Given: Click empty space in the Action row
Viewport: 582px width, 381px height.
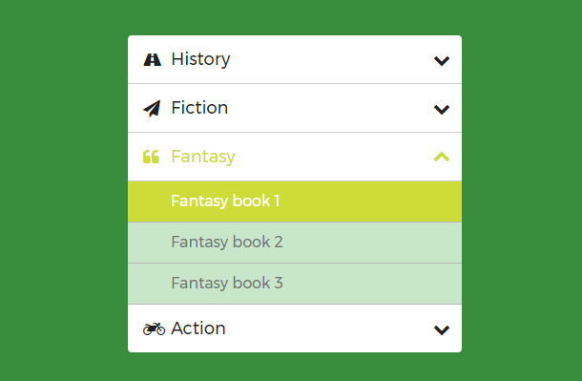Looking at the screenshot, I should (x=330, y=328).
